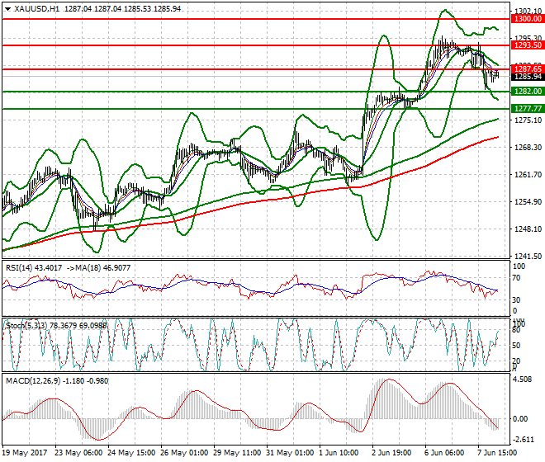Click the 1248.10 price scale value
Image resolution: width=545 pixels, height=462 pixels.
(x=528, y=229)
